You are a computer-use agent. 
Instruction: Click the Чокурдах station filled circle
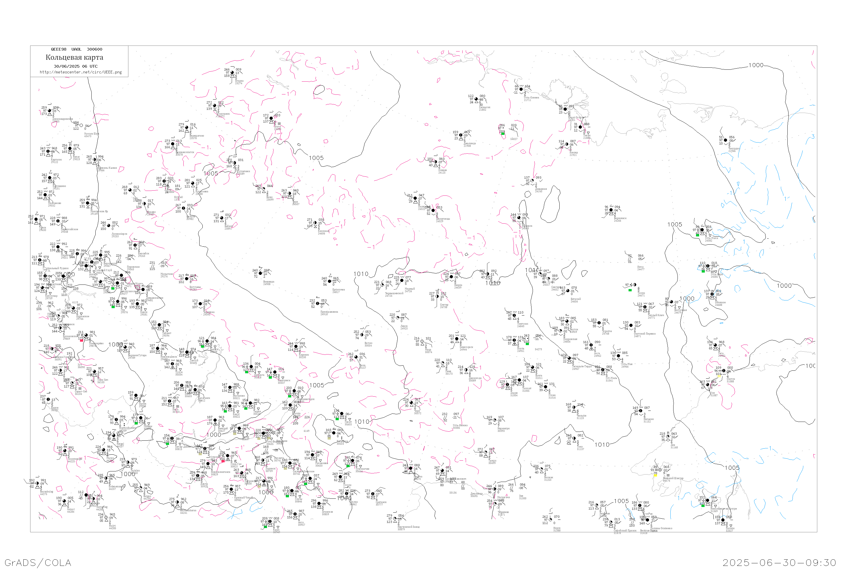point(725,140)
